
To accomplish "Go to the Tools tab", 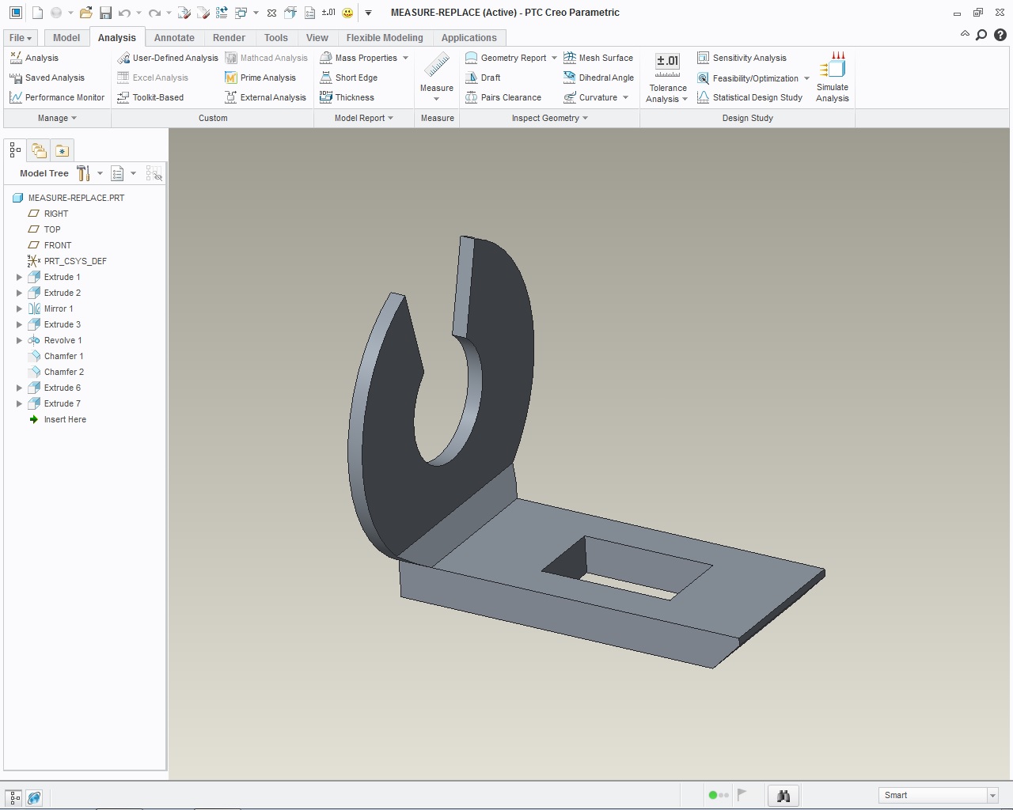I will [276, 38].
